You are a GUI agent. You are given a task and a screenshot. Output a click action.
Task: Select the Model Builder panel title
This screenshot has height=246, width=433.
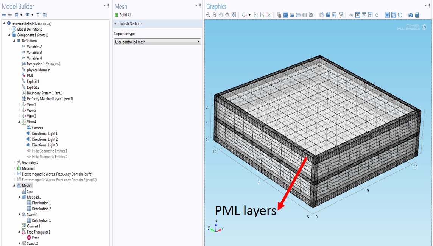click(x=18, y=6)
